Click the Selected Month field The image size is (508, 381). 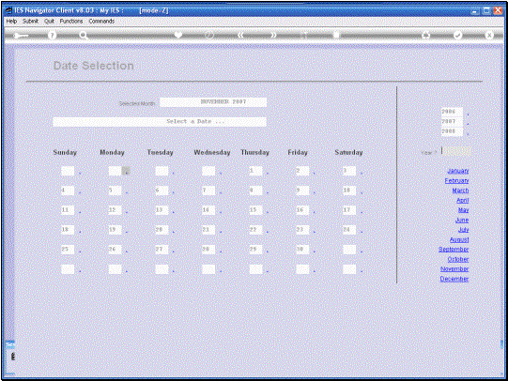pyautogui.click(x=213, y=102)
